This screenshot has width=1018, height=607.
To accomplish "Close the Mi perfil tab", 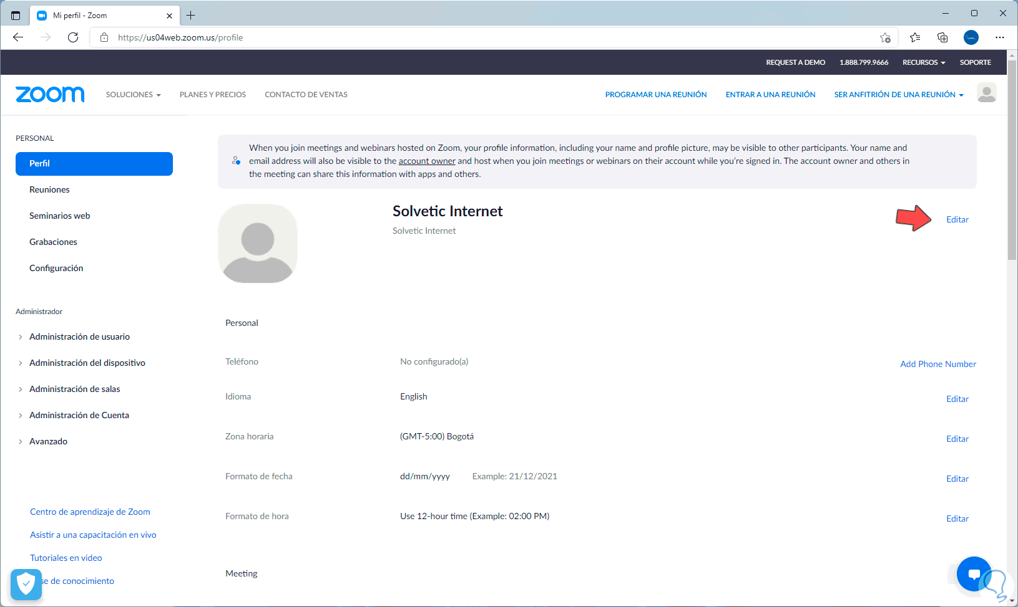I will [x=169, y=16].
